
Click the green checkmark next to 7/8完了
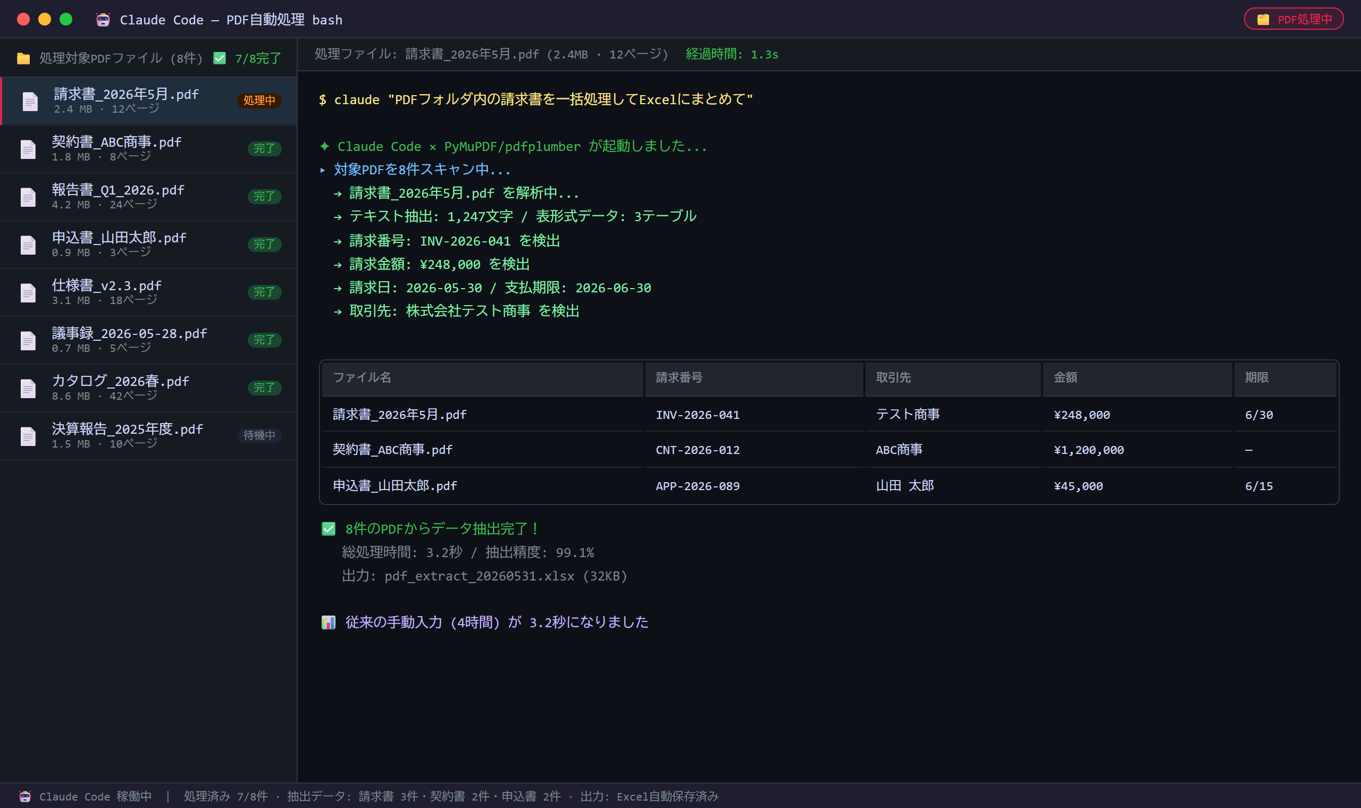pos(220,58)
